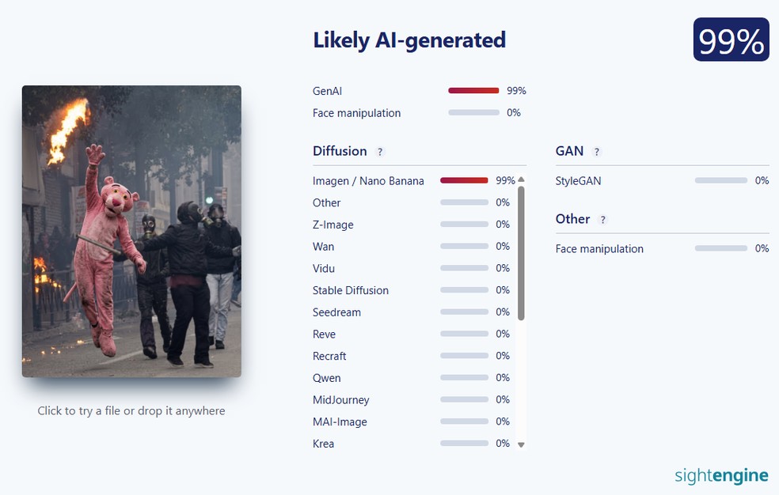Select the Imagen / Nano Banana row label
The width and height of the screenshot is (779, 495).
coord(368,181)
